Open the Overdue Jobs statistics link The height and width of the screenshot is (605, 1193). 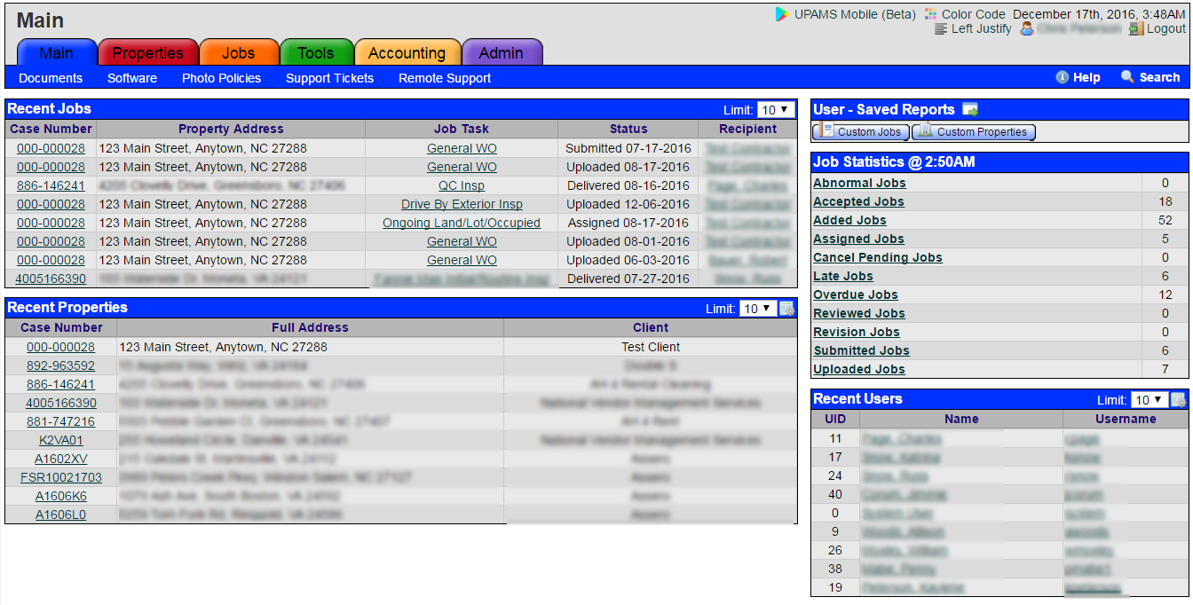(x=856, y=295)
